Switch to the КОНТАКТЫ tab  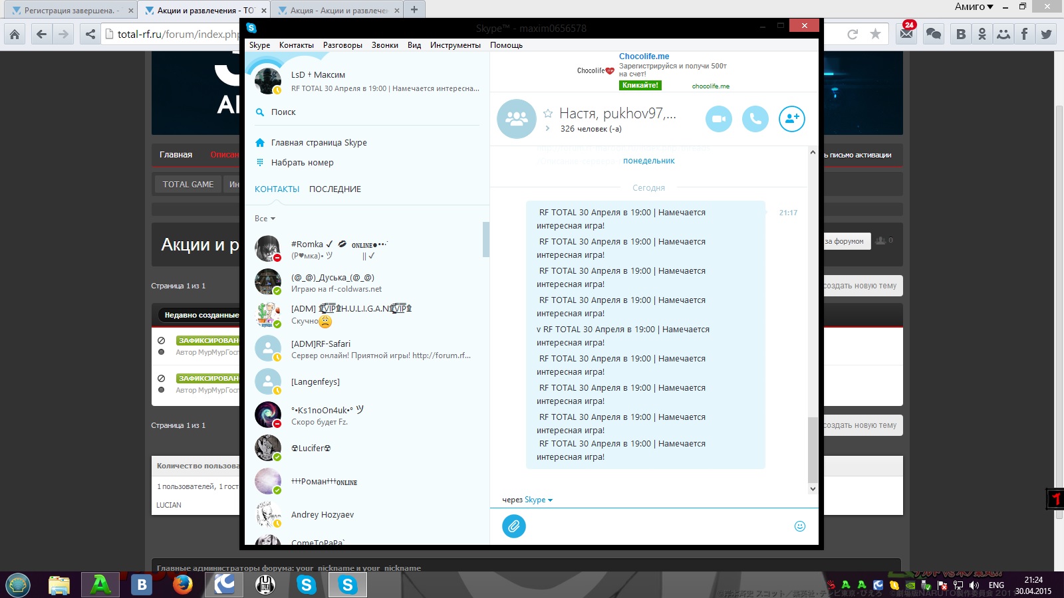277,189
